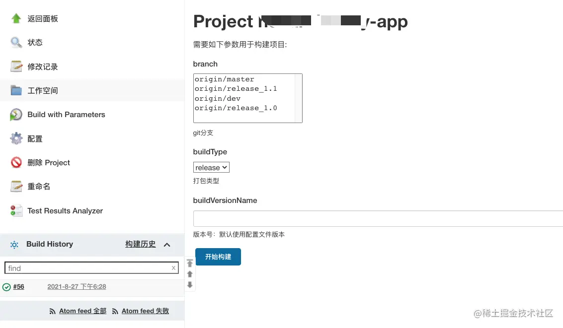The image size is (563, 328).
Task: Select 重命名 in sidebar
Action: coord(39,187)
